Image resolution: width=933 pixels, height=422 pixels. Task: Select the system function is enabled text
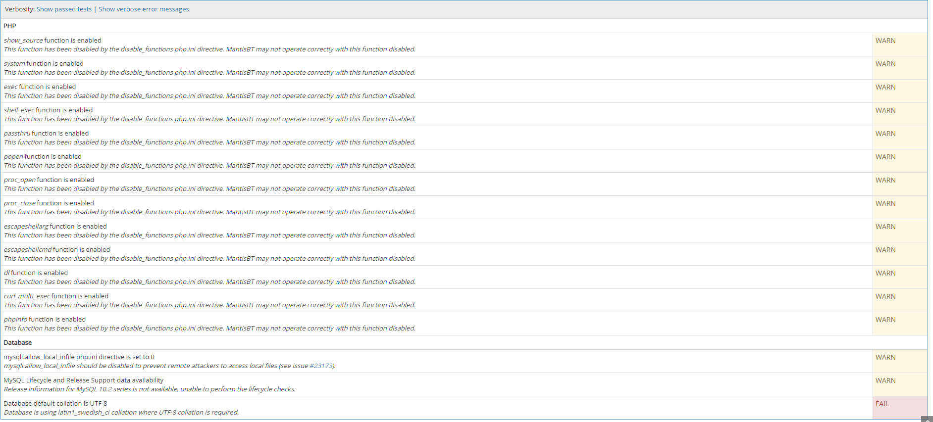pyautogui.click(x=44, y=64)
